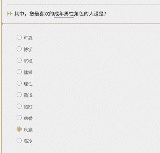
Task: Select the 霸道 radio option
Action: [x=19, y=95]
